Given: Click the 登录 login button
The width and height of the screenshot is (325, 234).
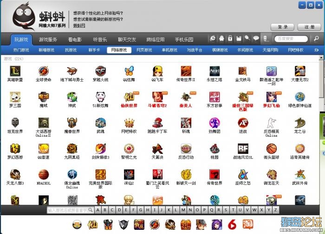Looking at the screenshot, I should [x=282, y=27].
